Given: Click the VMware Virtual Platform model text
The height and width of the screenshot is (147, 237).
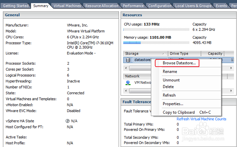Looking at the screenshot, I should click(86, 31).
